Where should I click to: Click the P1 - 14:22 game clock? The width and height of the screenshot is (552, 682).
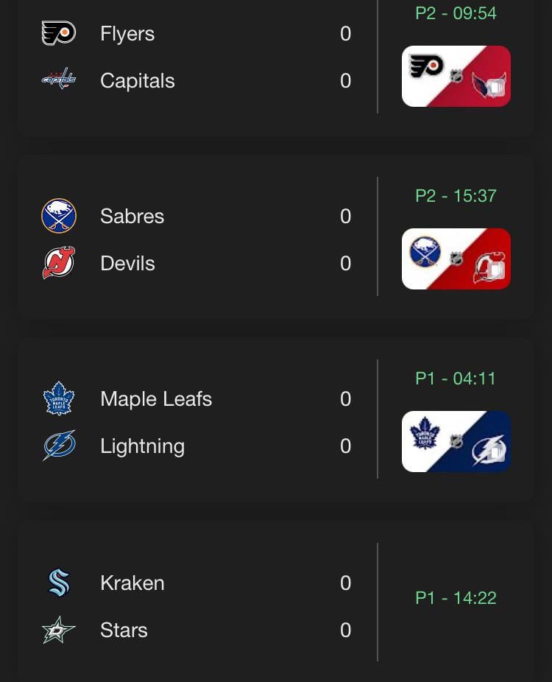pyautogui.click(x=456, y=598)
